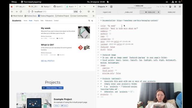Switch to the 011-lab browser tab

point(21,7)
